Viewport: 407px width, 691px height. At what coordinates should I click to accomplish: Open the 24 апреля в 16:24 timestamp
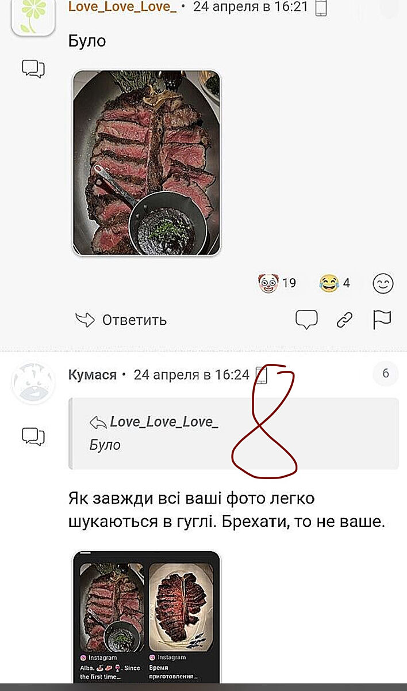pos(191,375)
